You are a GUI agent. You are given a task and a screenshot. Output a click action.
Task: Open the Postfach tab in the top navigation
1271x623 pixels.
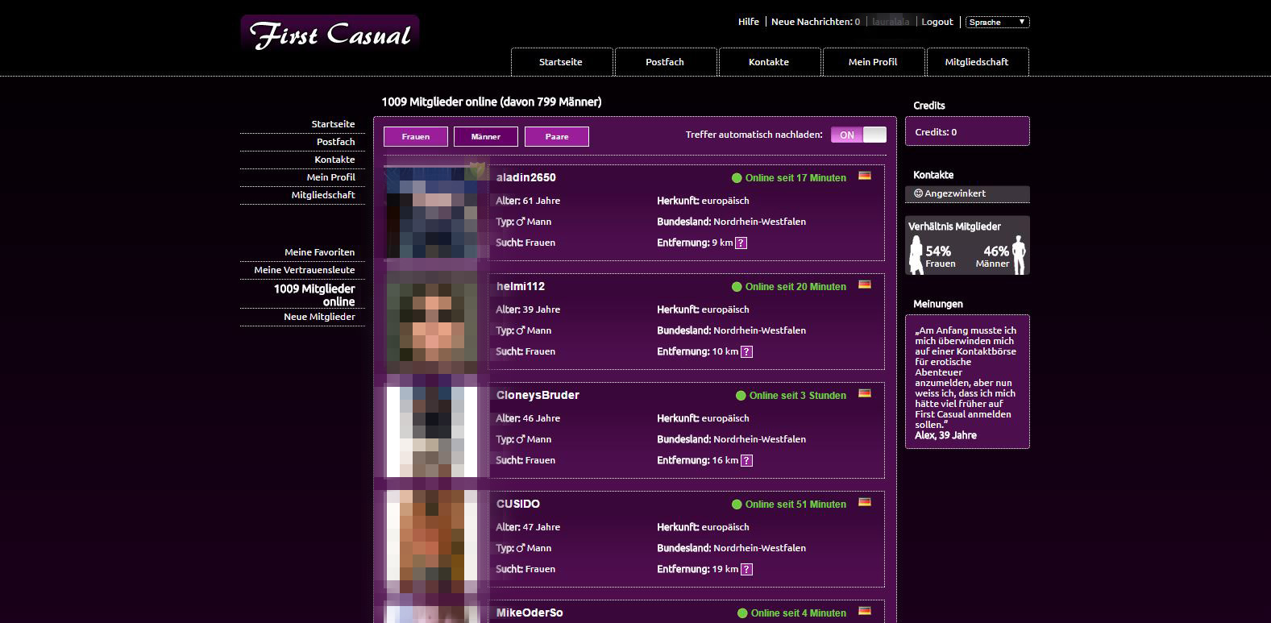[x=665, y=62]
